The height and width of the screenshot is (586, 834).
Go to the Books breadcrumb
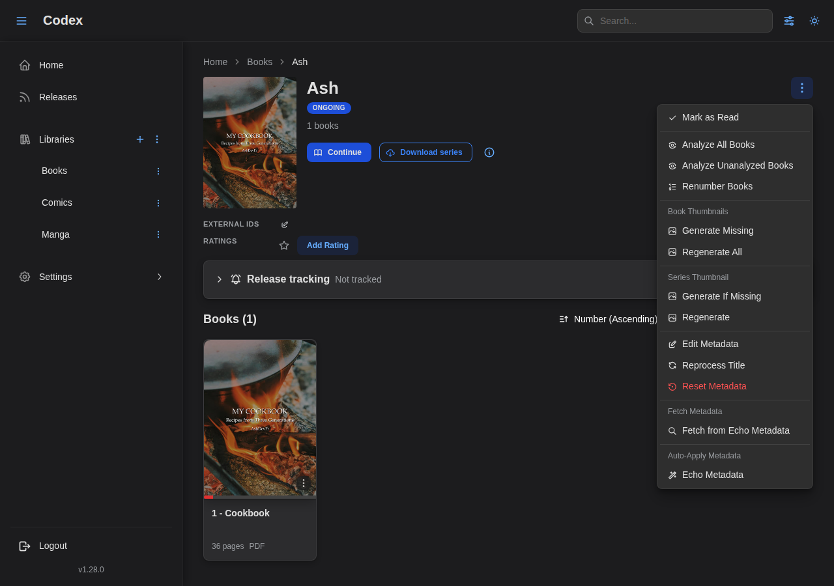(260, 62)
